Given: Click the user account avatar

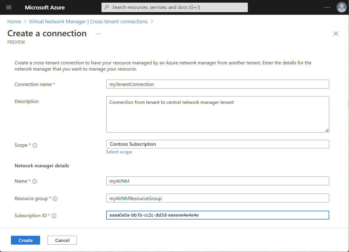Looking at the screenshot, I should tap(341, 7).
